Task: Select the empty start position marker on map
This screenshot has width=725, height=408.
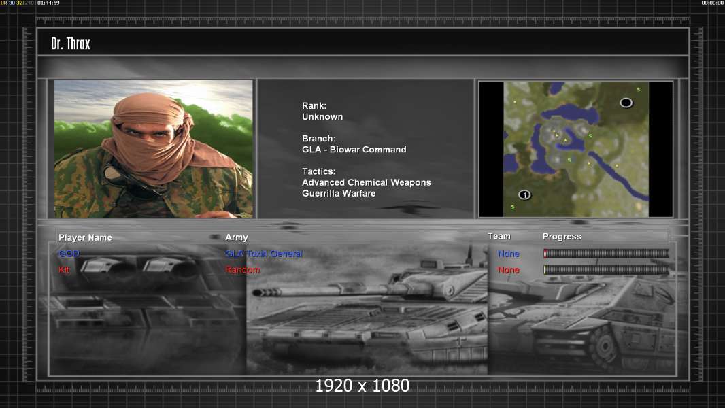Action: (626, 103)
